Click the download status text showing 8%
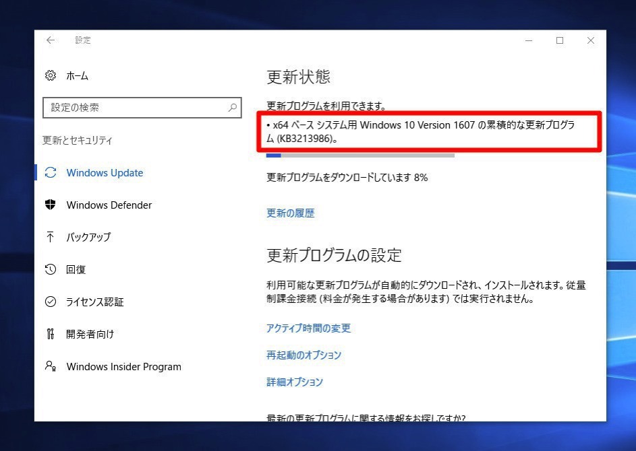 point(347,177)
